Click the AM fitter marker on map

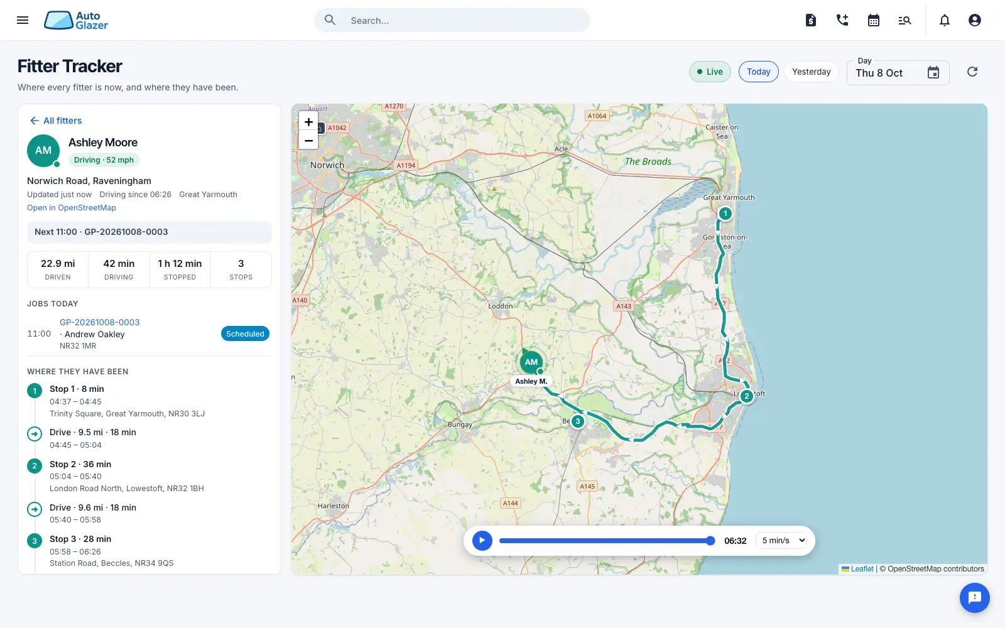[x=531, y=362]
